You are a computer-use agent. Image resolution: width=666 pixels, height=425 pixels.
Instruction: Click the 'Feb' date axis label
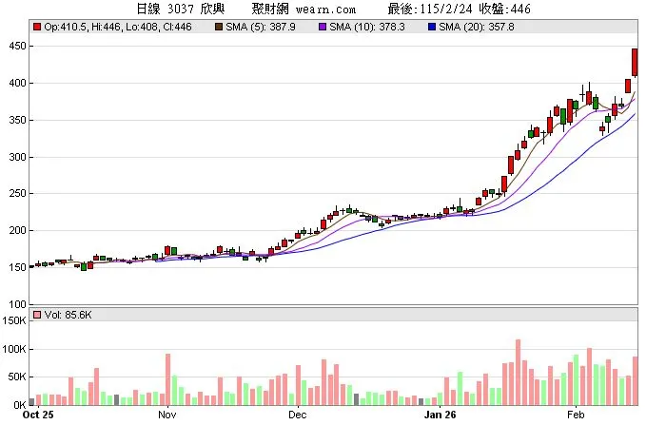(x=576, y=415)
